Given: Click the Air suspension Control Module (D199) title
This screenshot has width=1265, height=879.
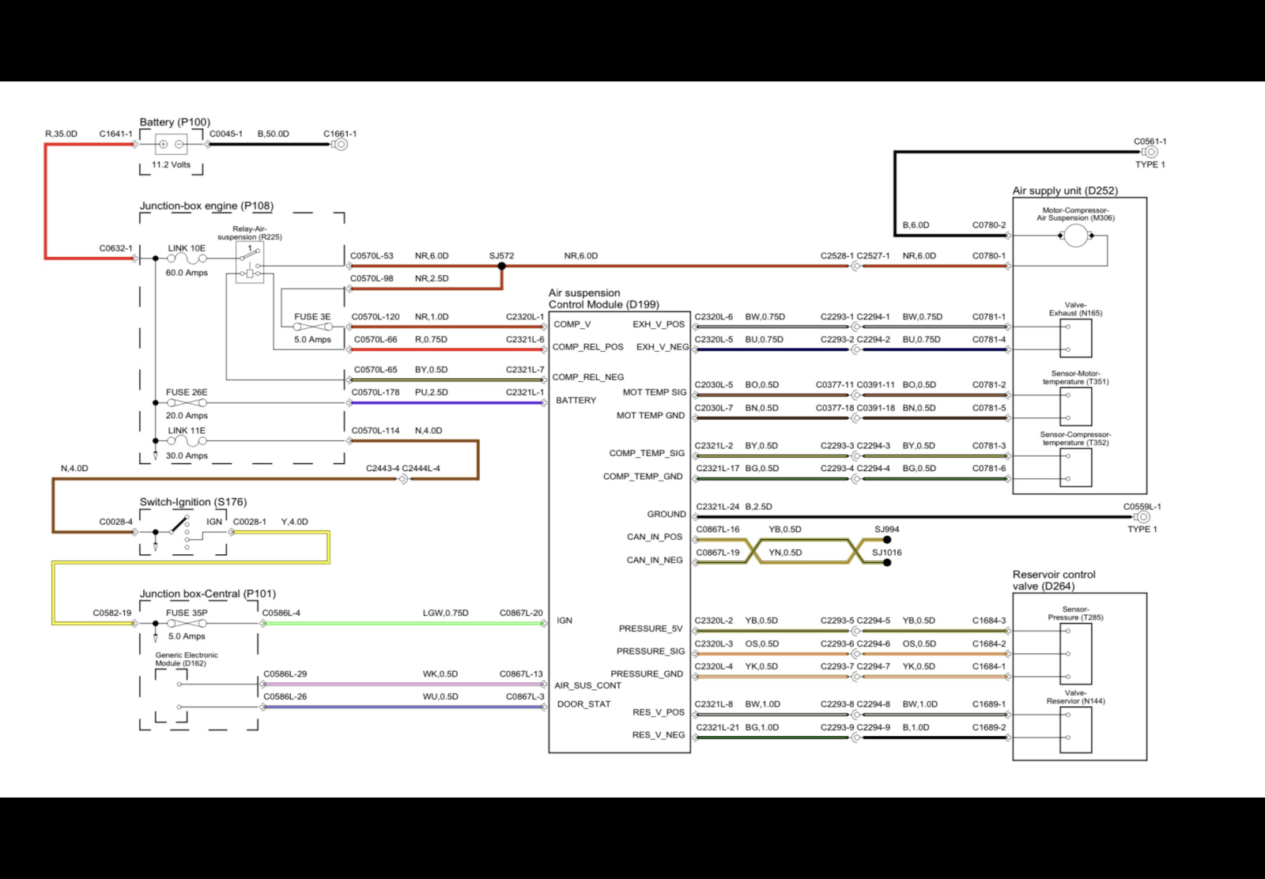Looking at the screenshot, I should pyautogui.click(x=603, y=299).
